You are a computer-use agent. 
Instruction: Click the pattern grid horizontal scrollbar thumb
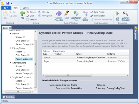(x=68, y=75)
